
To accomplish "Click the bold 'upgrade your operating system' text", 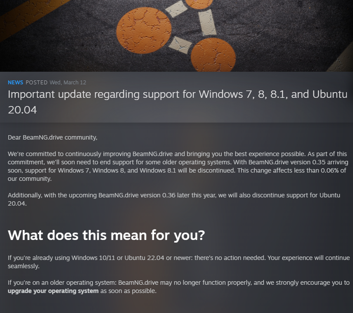I will [x=53, y=291].
